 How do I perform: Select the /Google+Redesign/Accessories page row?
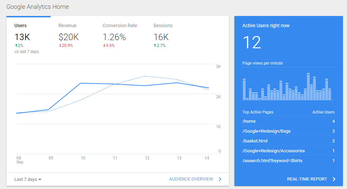coord(288,151)
